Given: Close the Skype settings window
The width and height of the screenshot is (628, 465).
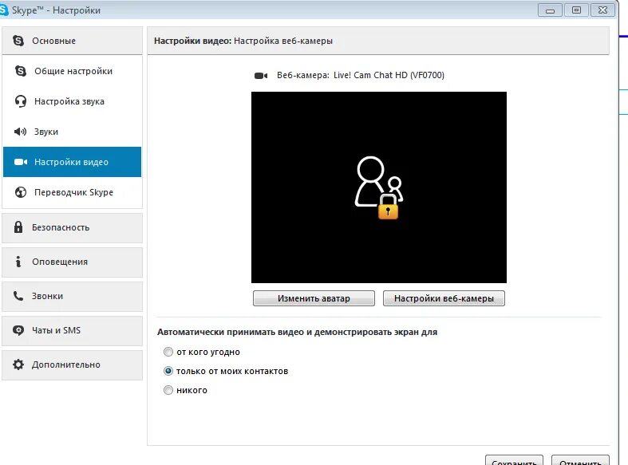Looking at the screenshot, I should (602, 10).
